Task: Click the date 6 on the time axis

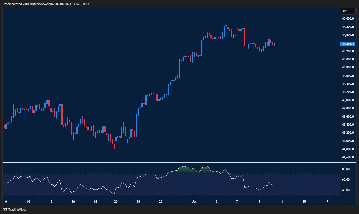Action: [5, 202]
